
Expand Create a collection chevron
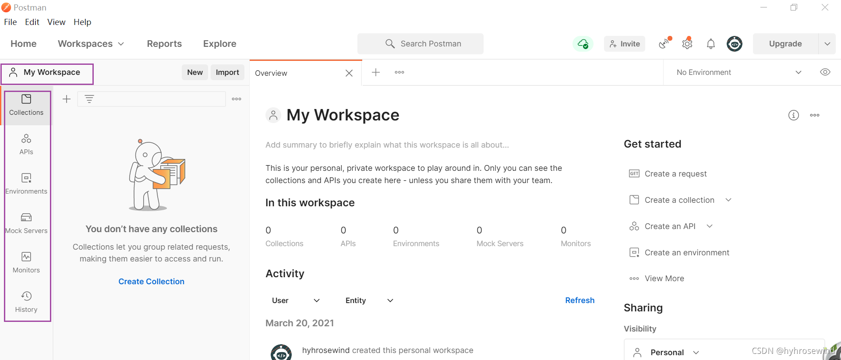pos(728,200)
